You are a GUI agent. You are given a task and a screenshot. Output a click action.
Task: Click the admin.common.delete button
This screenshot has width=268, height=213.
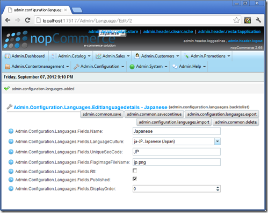coord(236,122)
